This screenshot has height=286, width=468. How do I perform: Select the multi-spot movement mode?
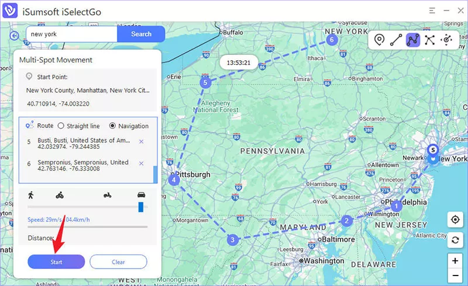pyautogui.click(x=413, y=40)
